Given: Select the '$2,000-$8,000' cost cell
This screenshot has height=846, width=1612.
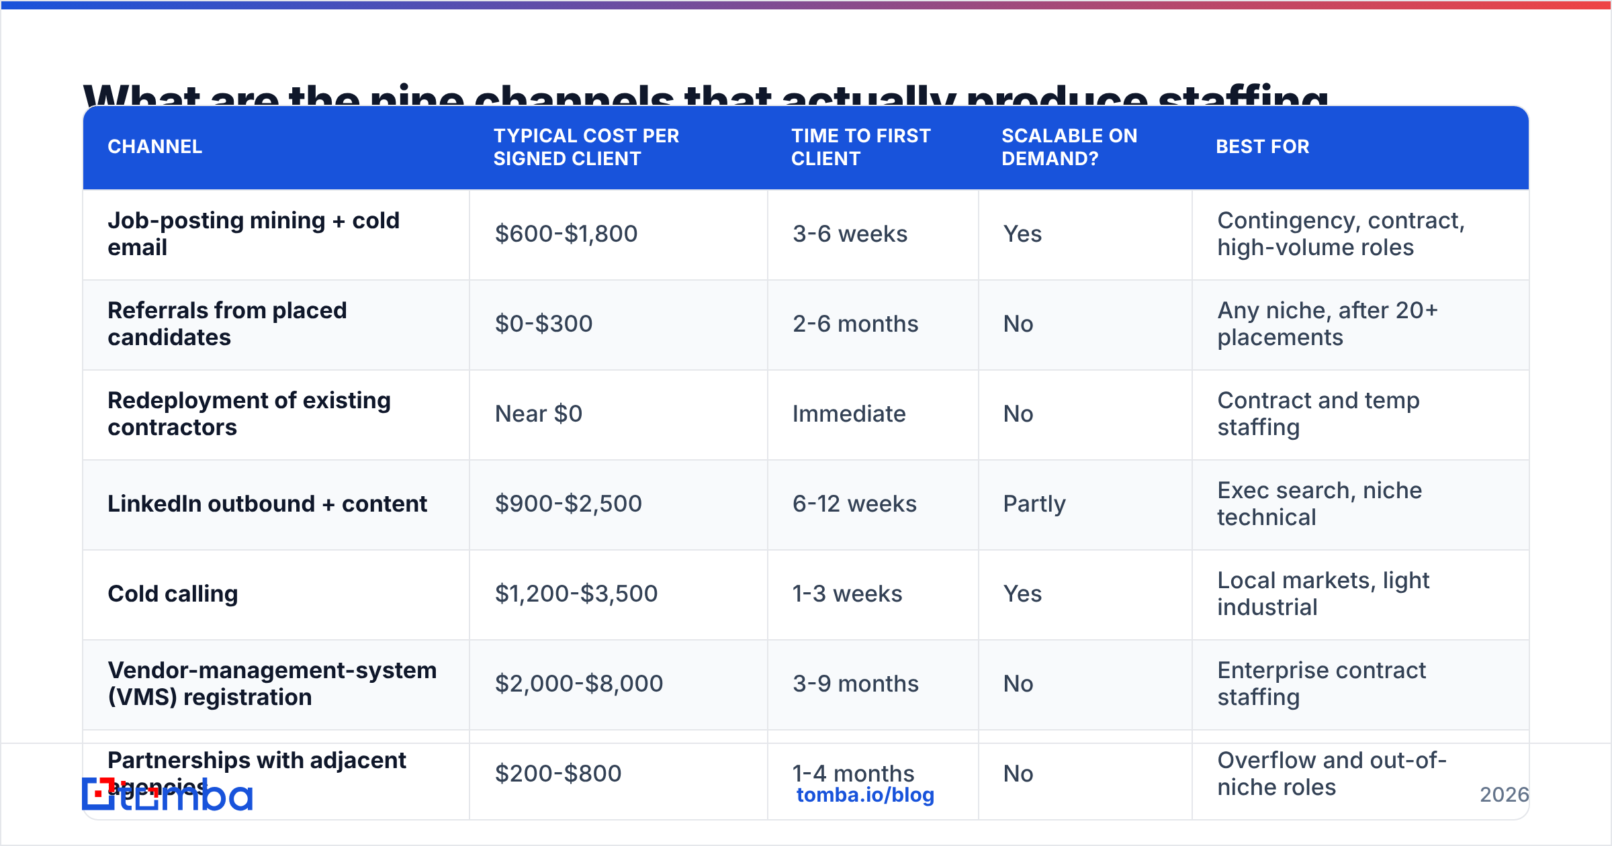Looking at the screenshot, I should [x=618, y=684].
